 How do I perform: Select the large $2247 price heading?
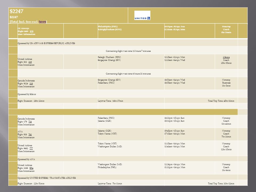click(17, 11)
